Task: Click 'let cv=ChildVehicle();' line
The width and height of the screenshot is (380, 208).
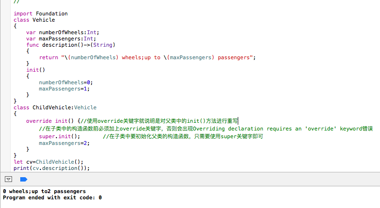Action: point(49,162)
